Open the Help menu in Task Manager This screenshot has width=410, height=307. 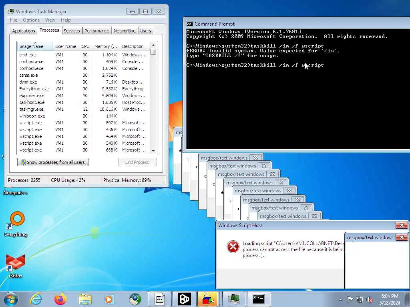[x=66, y=20]
